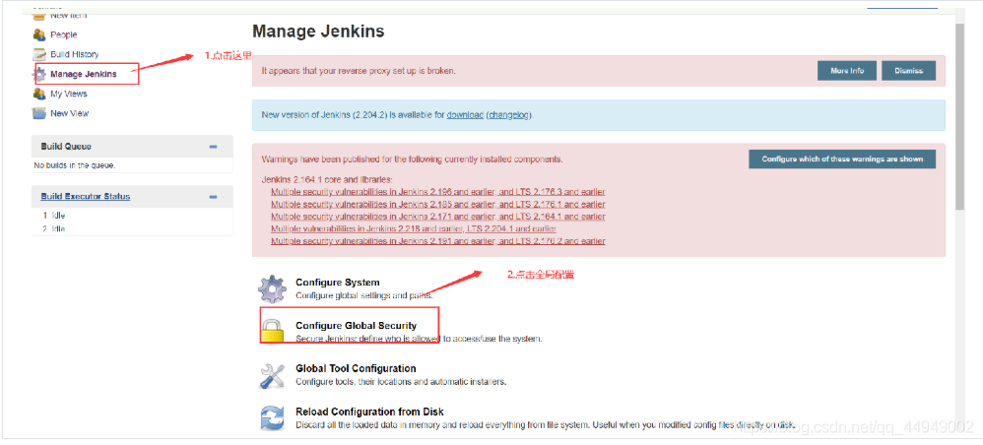983x445 pixels.
Task: Click the 'No builds in the queue.' text
Action: (75, 166)
